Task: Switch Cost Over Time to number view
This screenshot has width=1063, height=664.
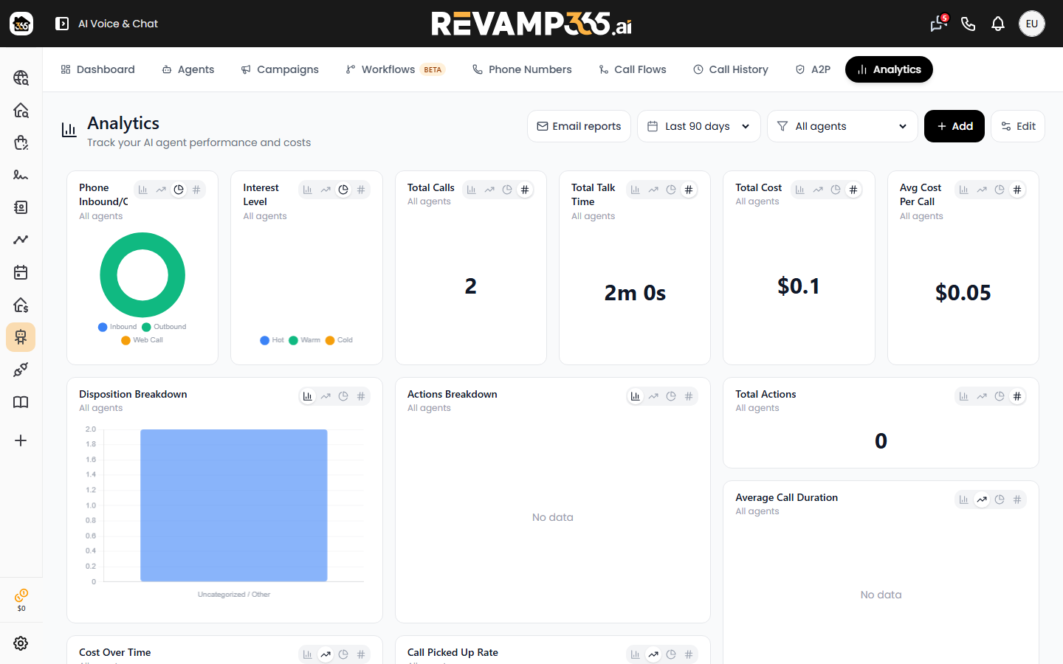Action: point(361,654)
